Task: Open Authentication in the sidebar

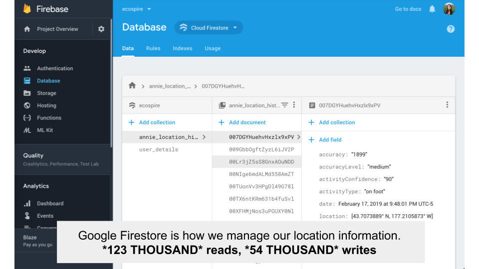Action: tap(55, 68)
